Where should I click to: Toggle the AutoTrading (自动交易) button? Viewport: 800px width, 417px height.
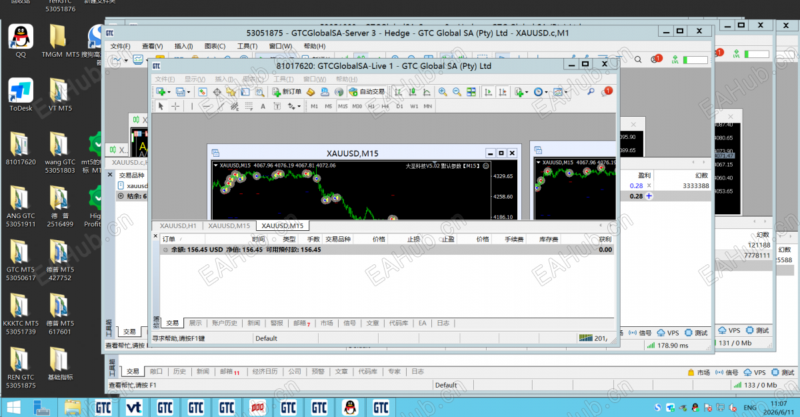coord(367,91)
